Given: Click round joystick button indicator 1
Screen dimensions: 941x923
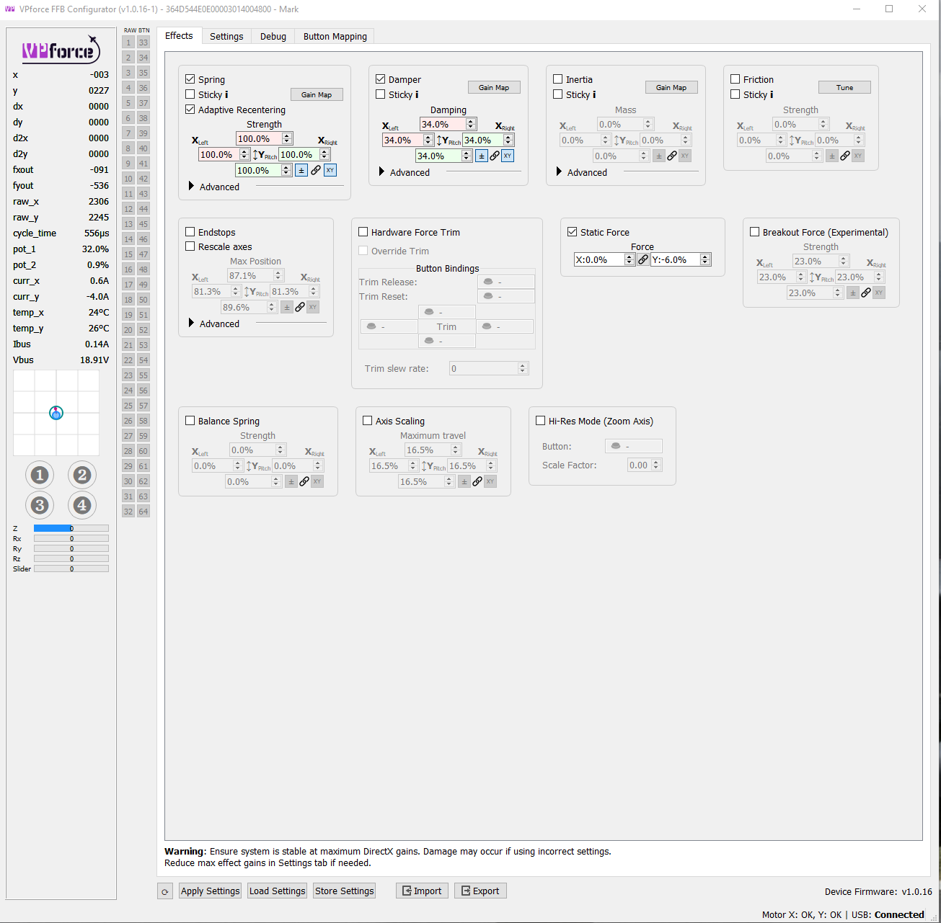Looking at the screenshot, I should pos(40,475).
